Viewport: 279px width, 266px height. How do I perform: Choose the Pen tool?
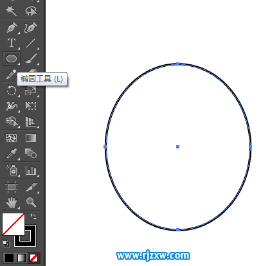12,28
